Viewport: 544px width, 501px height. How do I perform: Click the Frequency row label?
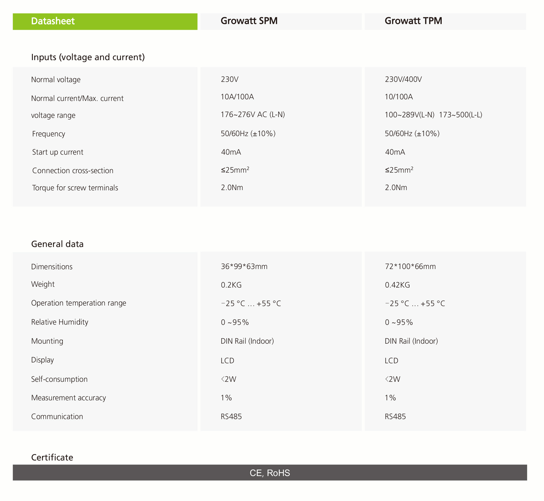[49, 134]
